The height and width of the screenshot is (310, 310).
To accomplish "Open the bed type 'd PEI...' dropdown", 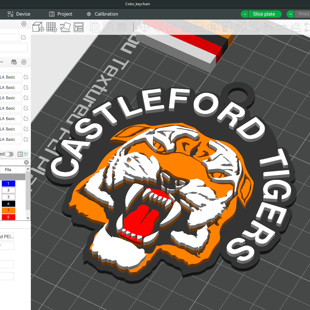I will pos(7,236).
